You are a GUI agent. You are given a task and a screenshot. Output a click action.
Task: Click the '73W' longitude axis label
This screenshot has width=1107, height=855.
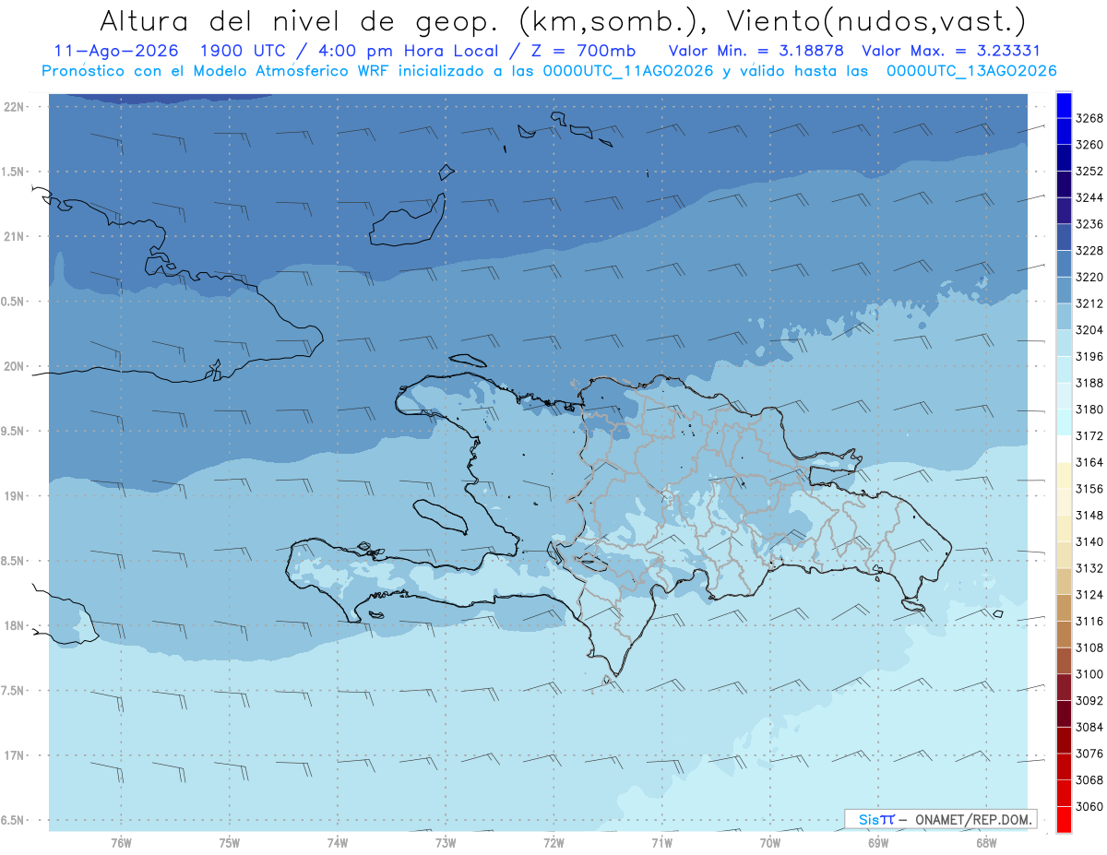pos(446,842)
